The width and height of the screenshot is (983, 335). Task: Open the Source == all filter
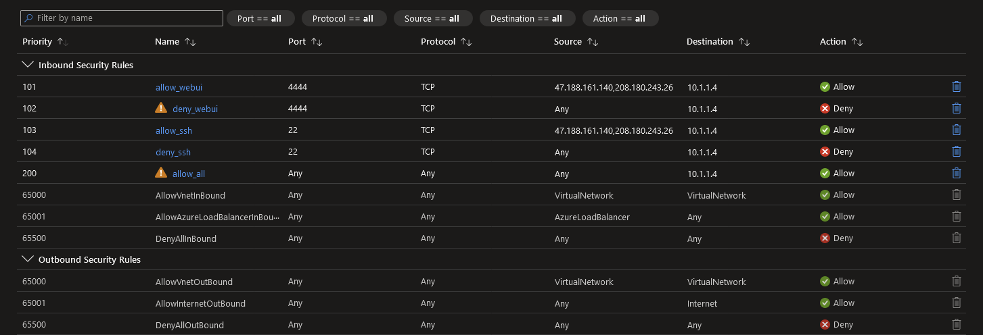tap(432, 18)
